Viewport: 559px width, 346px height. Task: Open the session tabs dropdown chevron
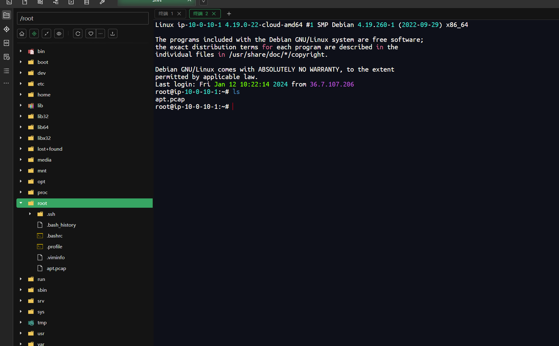203,2
